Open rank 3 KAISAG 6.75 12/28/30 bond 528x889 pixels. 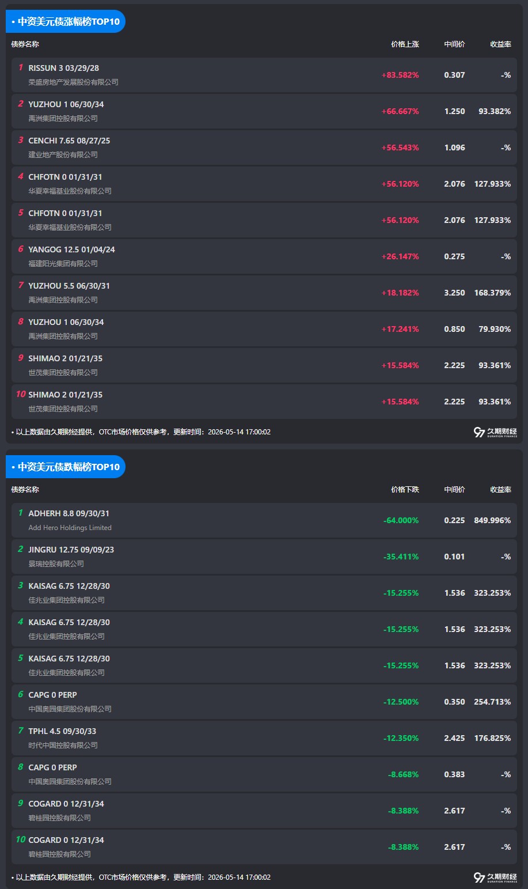tap(264, 593)
